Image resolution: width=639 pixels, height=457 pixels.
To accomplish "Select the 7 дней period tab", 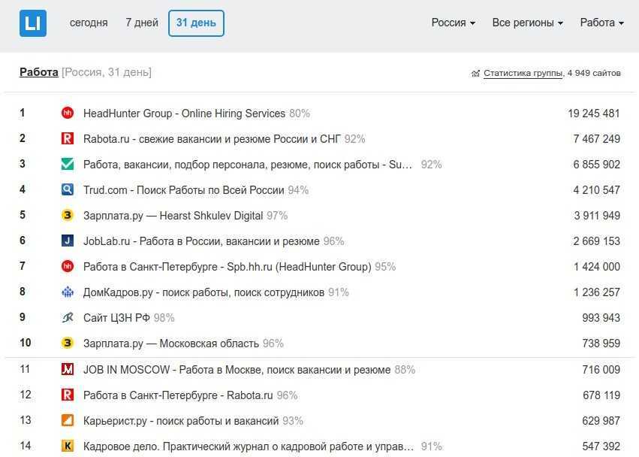I will coord(142,23).
